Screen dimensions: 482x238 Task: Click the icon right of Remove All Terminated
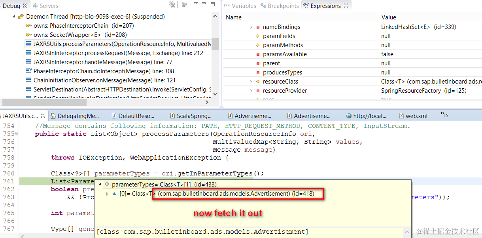184,4
